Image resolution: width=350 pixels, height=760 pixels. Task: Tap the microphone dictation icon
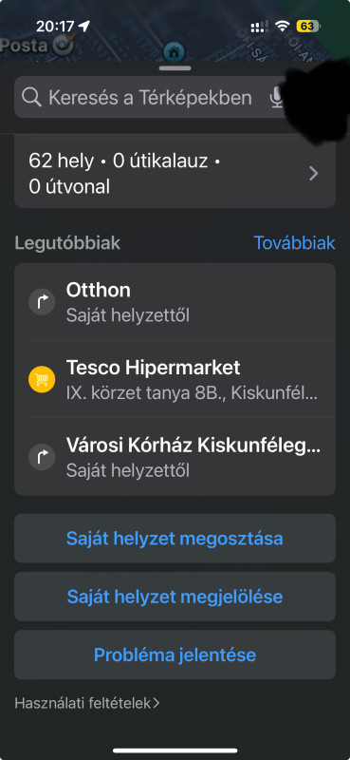pyautogui.click(x=276, y=98)
